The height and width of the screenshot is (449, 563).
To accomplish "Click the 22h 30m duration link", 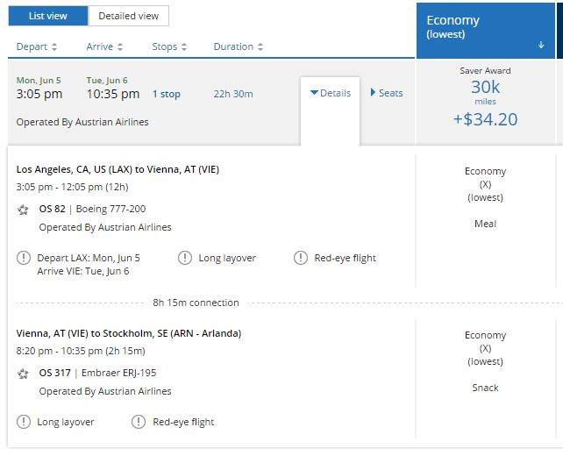I will coord(232,94).
